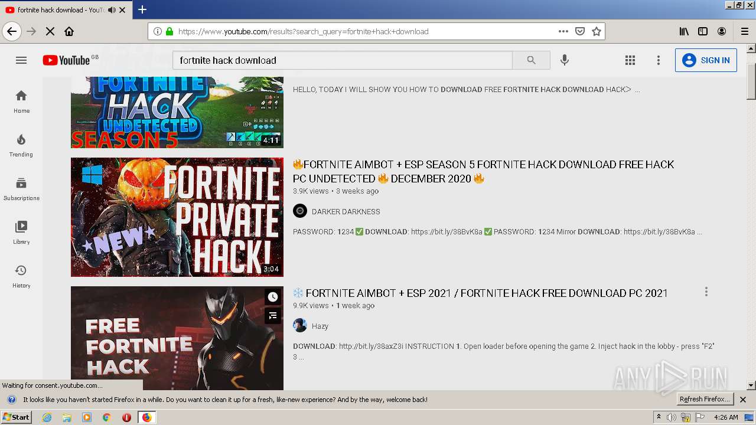Show hidden system tray icons
The height and width of the screenshot is (425, 756).
(x=659, y=417)
